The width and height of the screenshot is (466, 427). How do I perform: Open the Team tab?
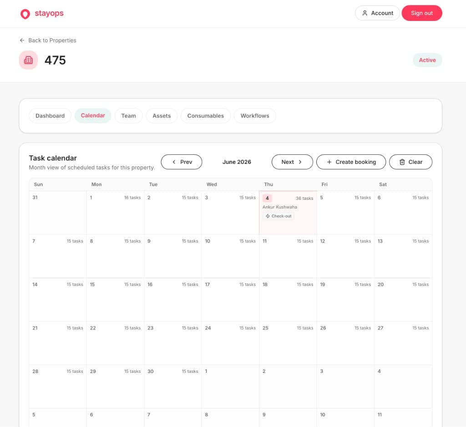pyautogui.click(x=128, y=116)
